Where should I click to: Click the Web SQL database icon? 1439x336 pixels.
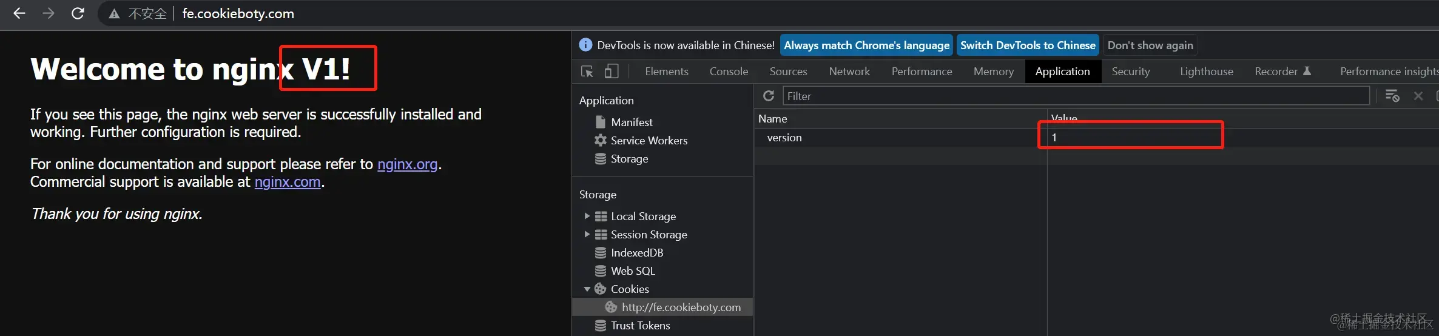601,270
